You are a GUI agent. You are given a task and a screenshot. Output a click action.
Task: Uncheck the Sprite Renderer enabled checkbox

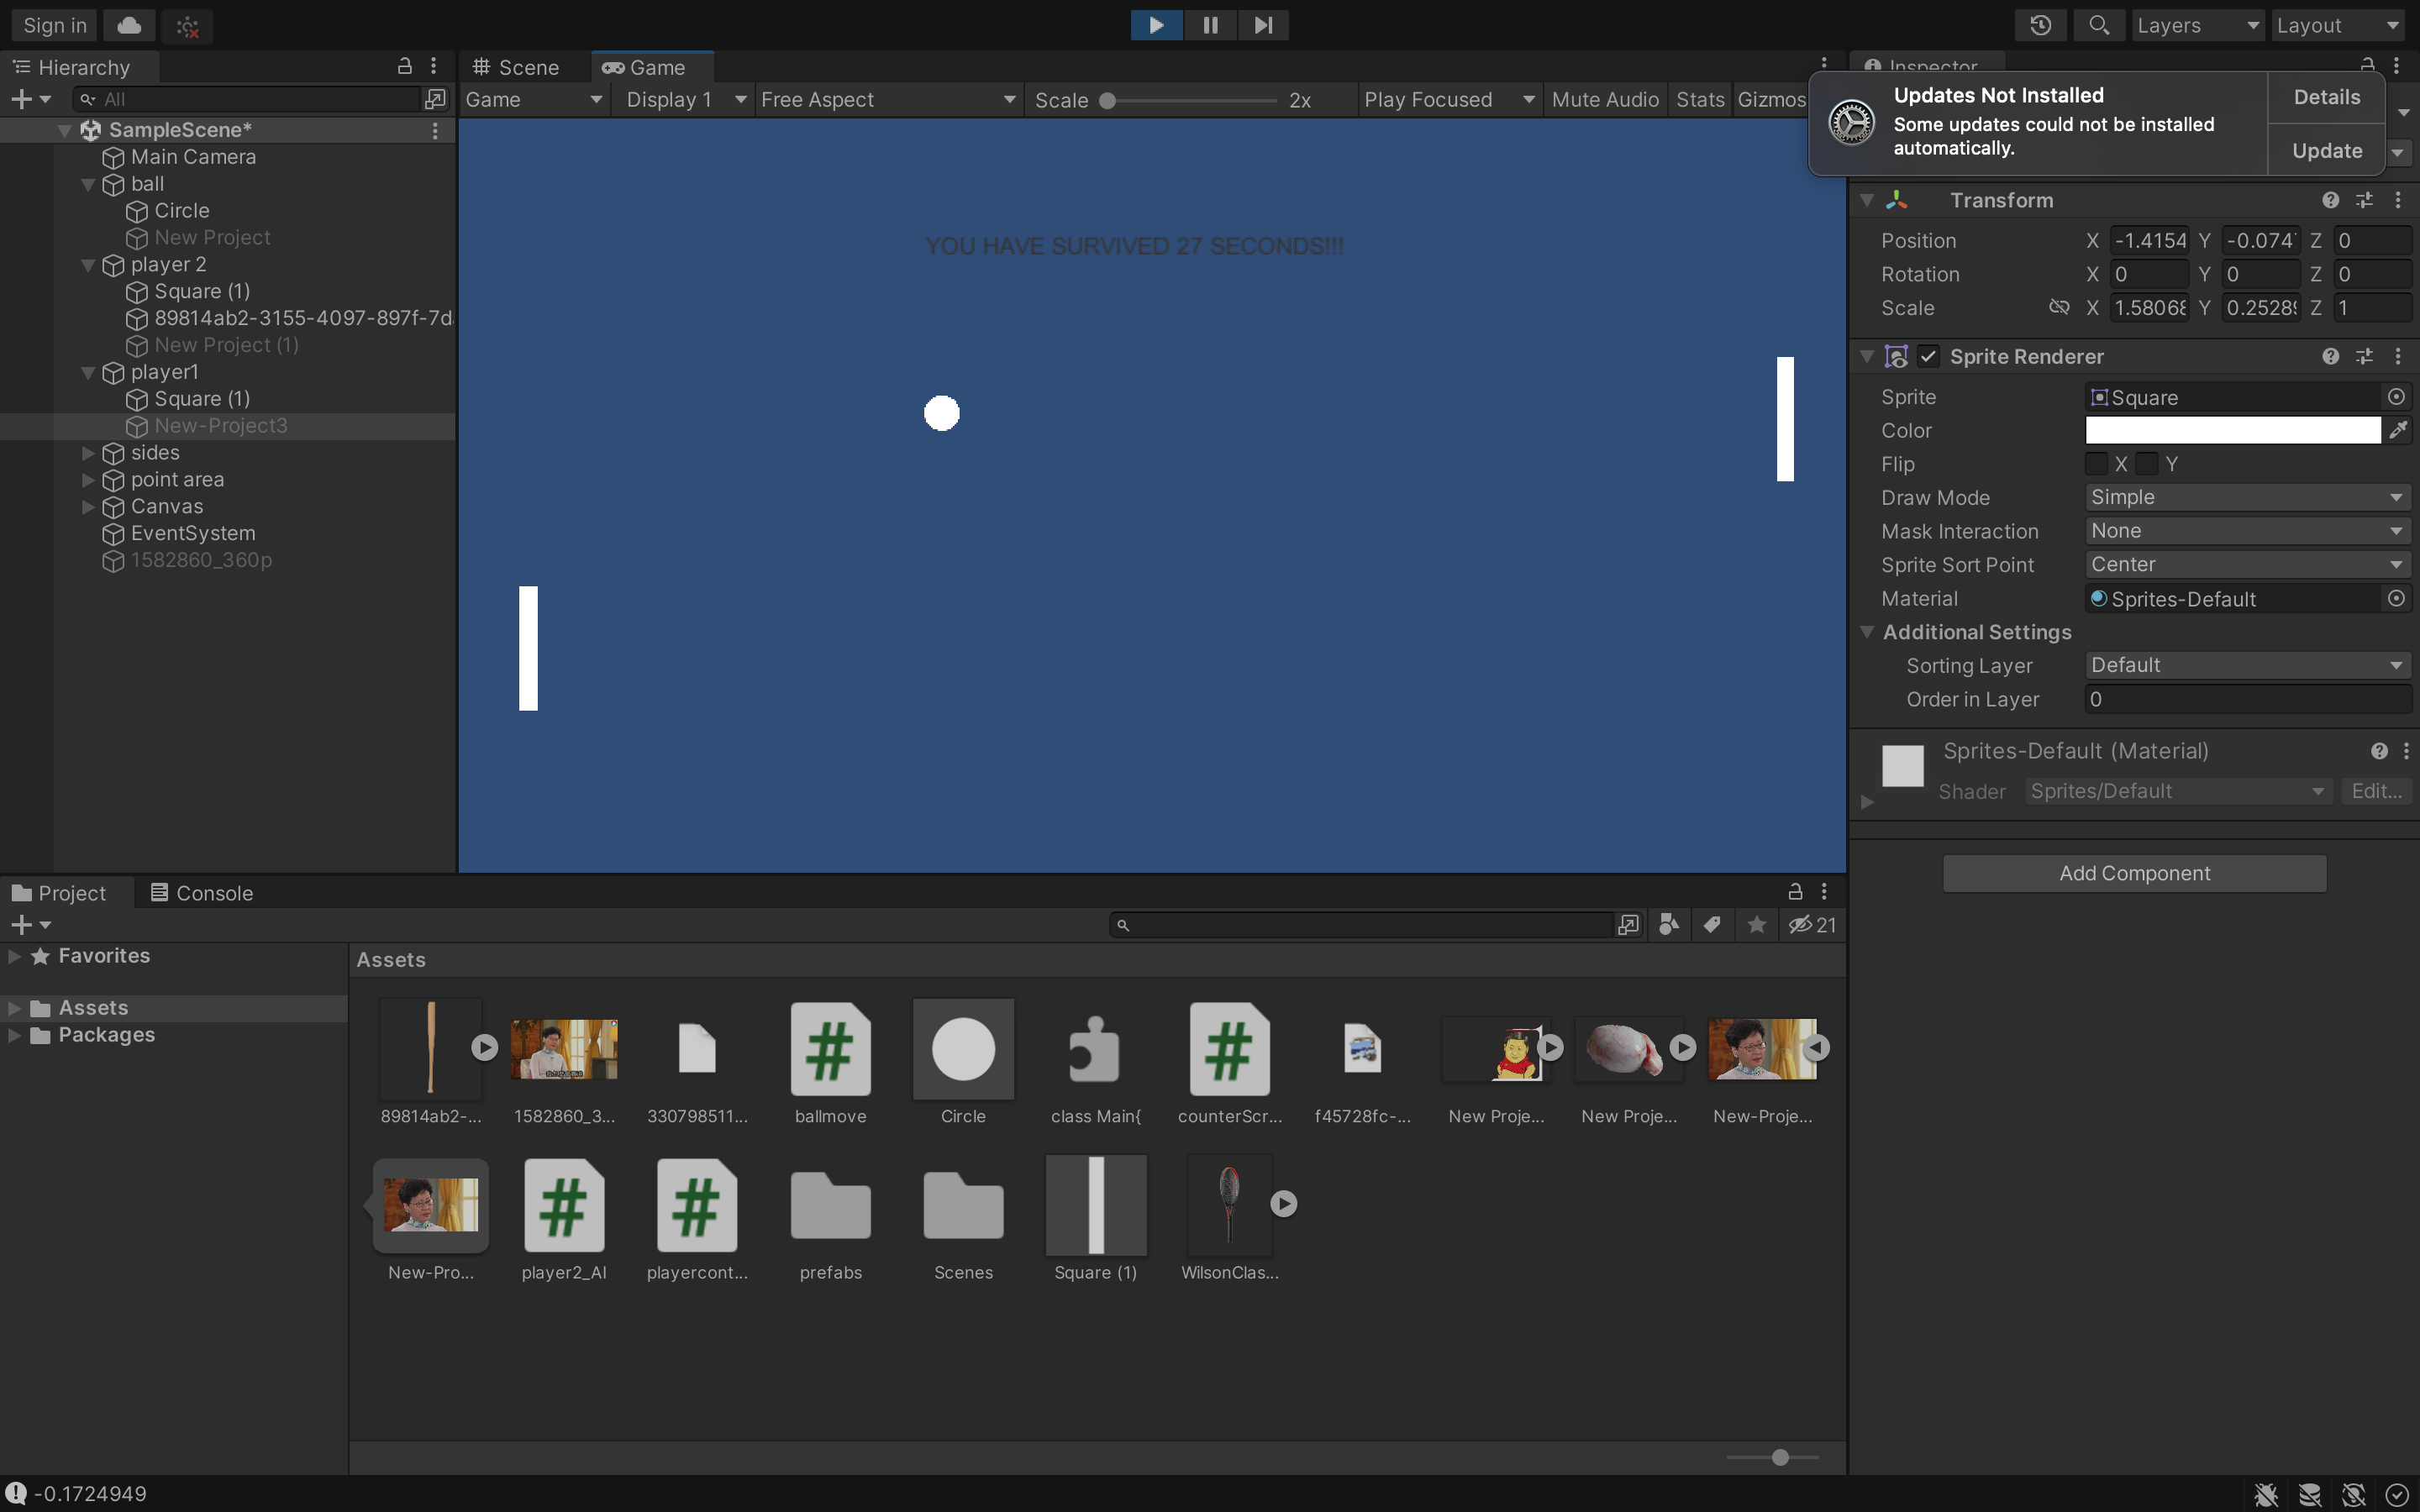[x=1928, y=357]
